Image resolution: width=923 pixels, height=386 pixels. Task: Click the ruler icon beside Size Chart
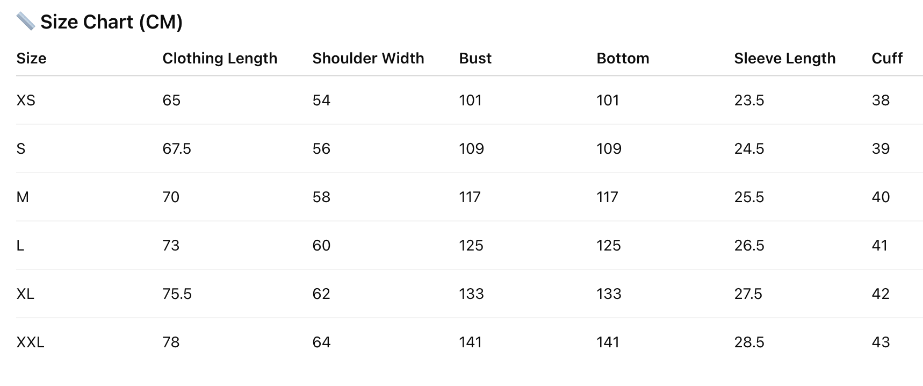[x=25, y=22]
